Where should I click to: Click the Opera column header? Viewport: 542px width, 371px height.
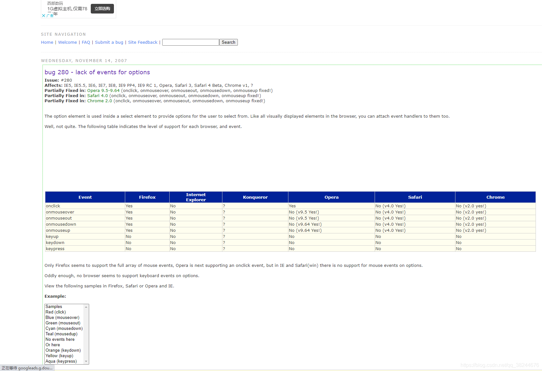coord(332,197)
